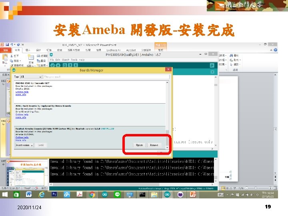Open More info link under ENONO 2560

click(x=21, y=94)
